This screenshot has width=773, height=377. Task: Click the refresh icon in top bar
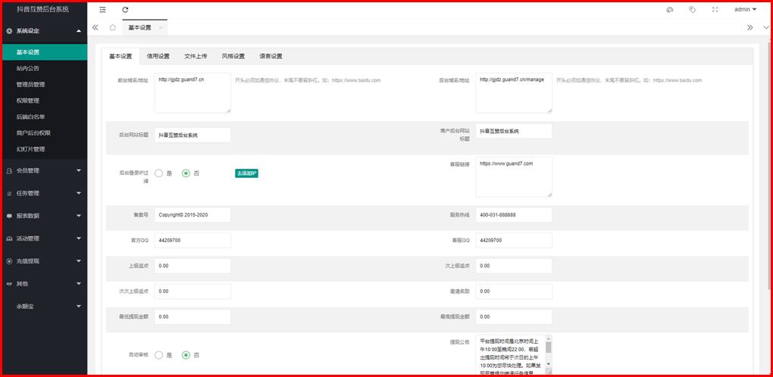coord(125,10)
